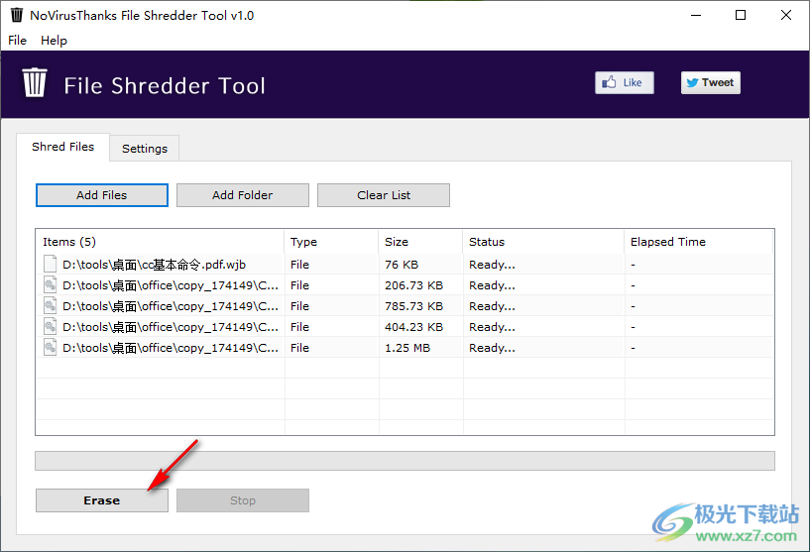The image size is (810, 552).
Task: Select the file path in 206.73 KB row
Action: click(x=171, y=285)
